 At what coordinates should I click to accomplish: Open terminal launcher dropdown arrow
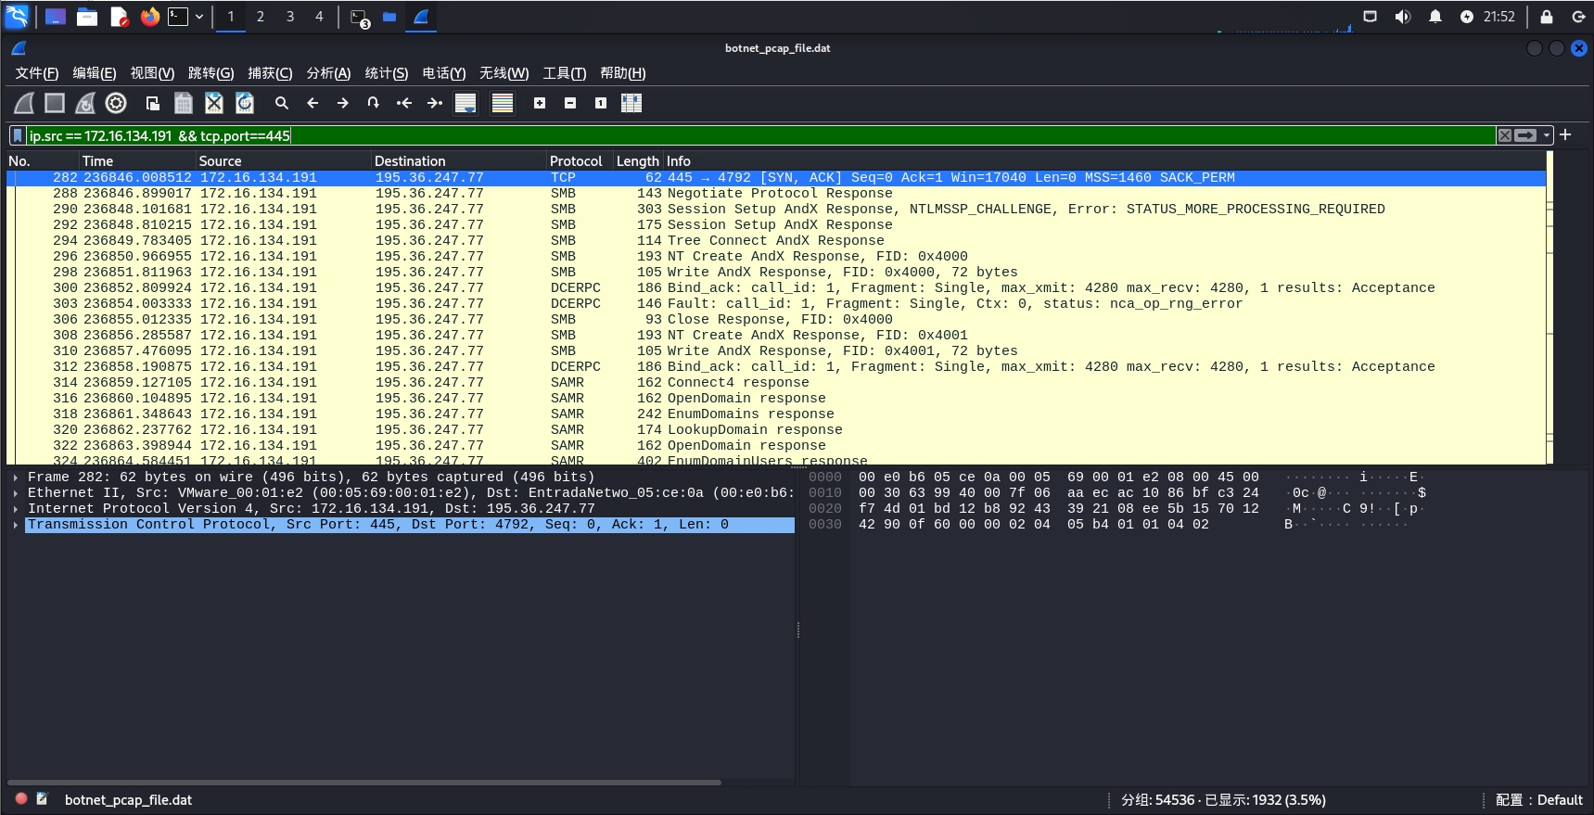pos(198,17)
